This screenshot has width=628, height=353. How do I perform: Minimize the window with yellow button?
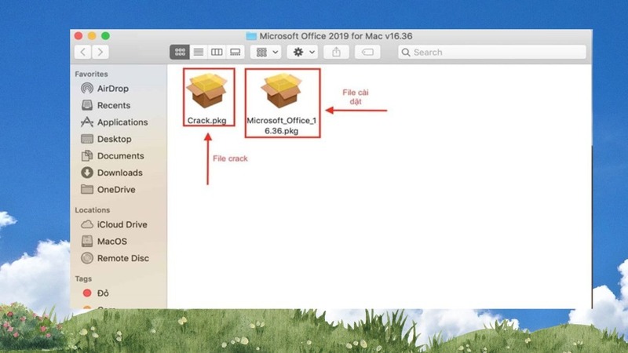tap(92, 36)
